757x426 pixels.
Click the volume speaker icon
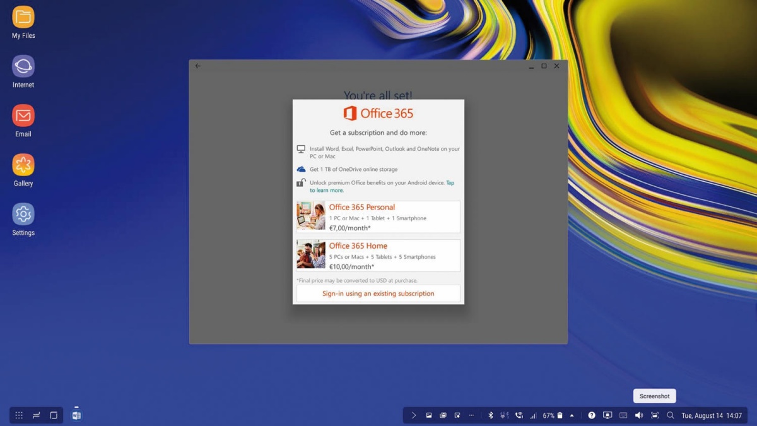(x=639, y=415)
